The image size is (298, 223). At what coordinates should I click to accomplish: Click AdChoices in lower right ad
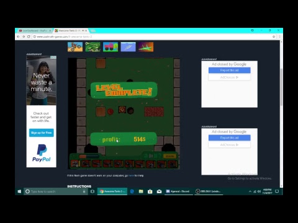point(229,145)
